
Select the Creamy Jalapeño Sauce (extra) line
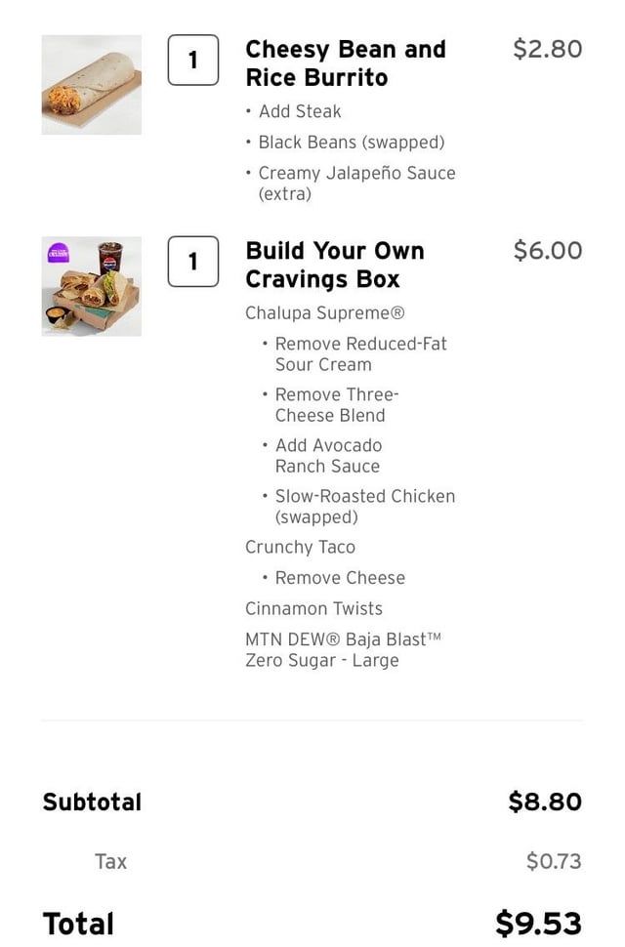(355, 184)
